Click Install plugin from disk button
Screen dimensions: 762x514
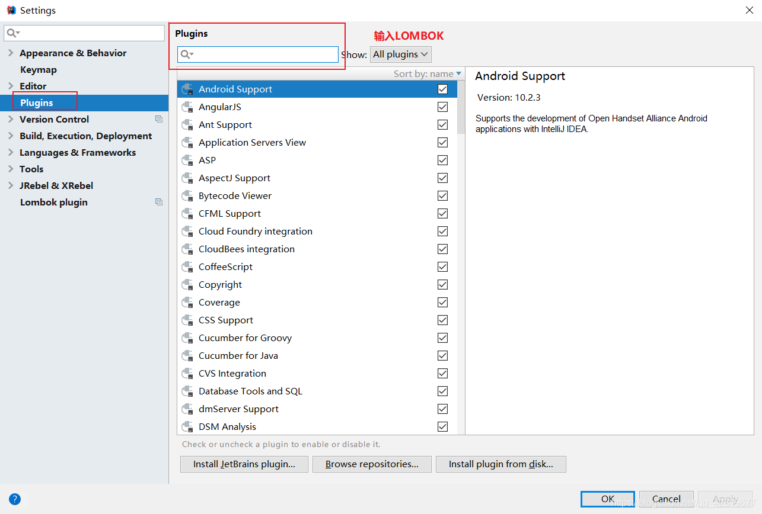coord(501,464)
